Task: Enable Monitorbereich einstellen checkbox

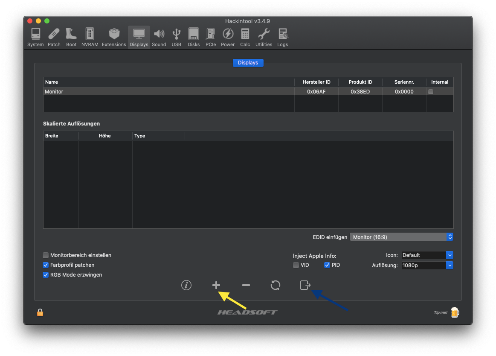Action: (46, 255)
